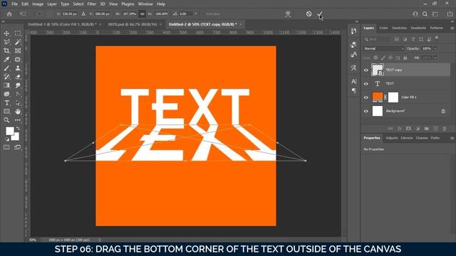Select the Brush tool
This screenshot has height=256, width=456.
[x=6, y=68]
